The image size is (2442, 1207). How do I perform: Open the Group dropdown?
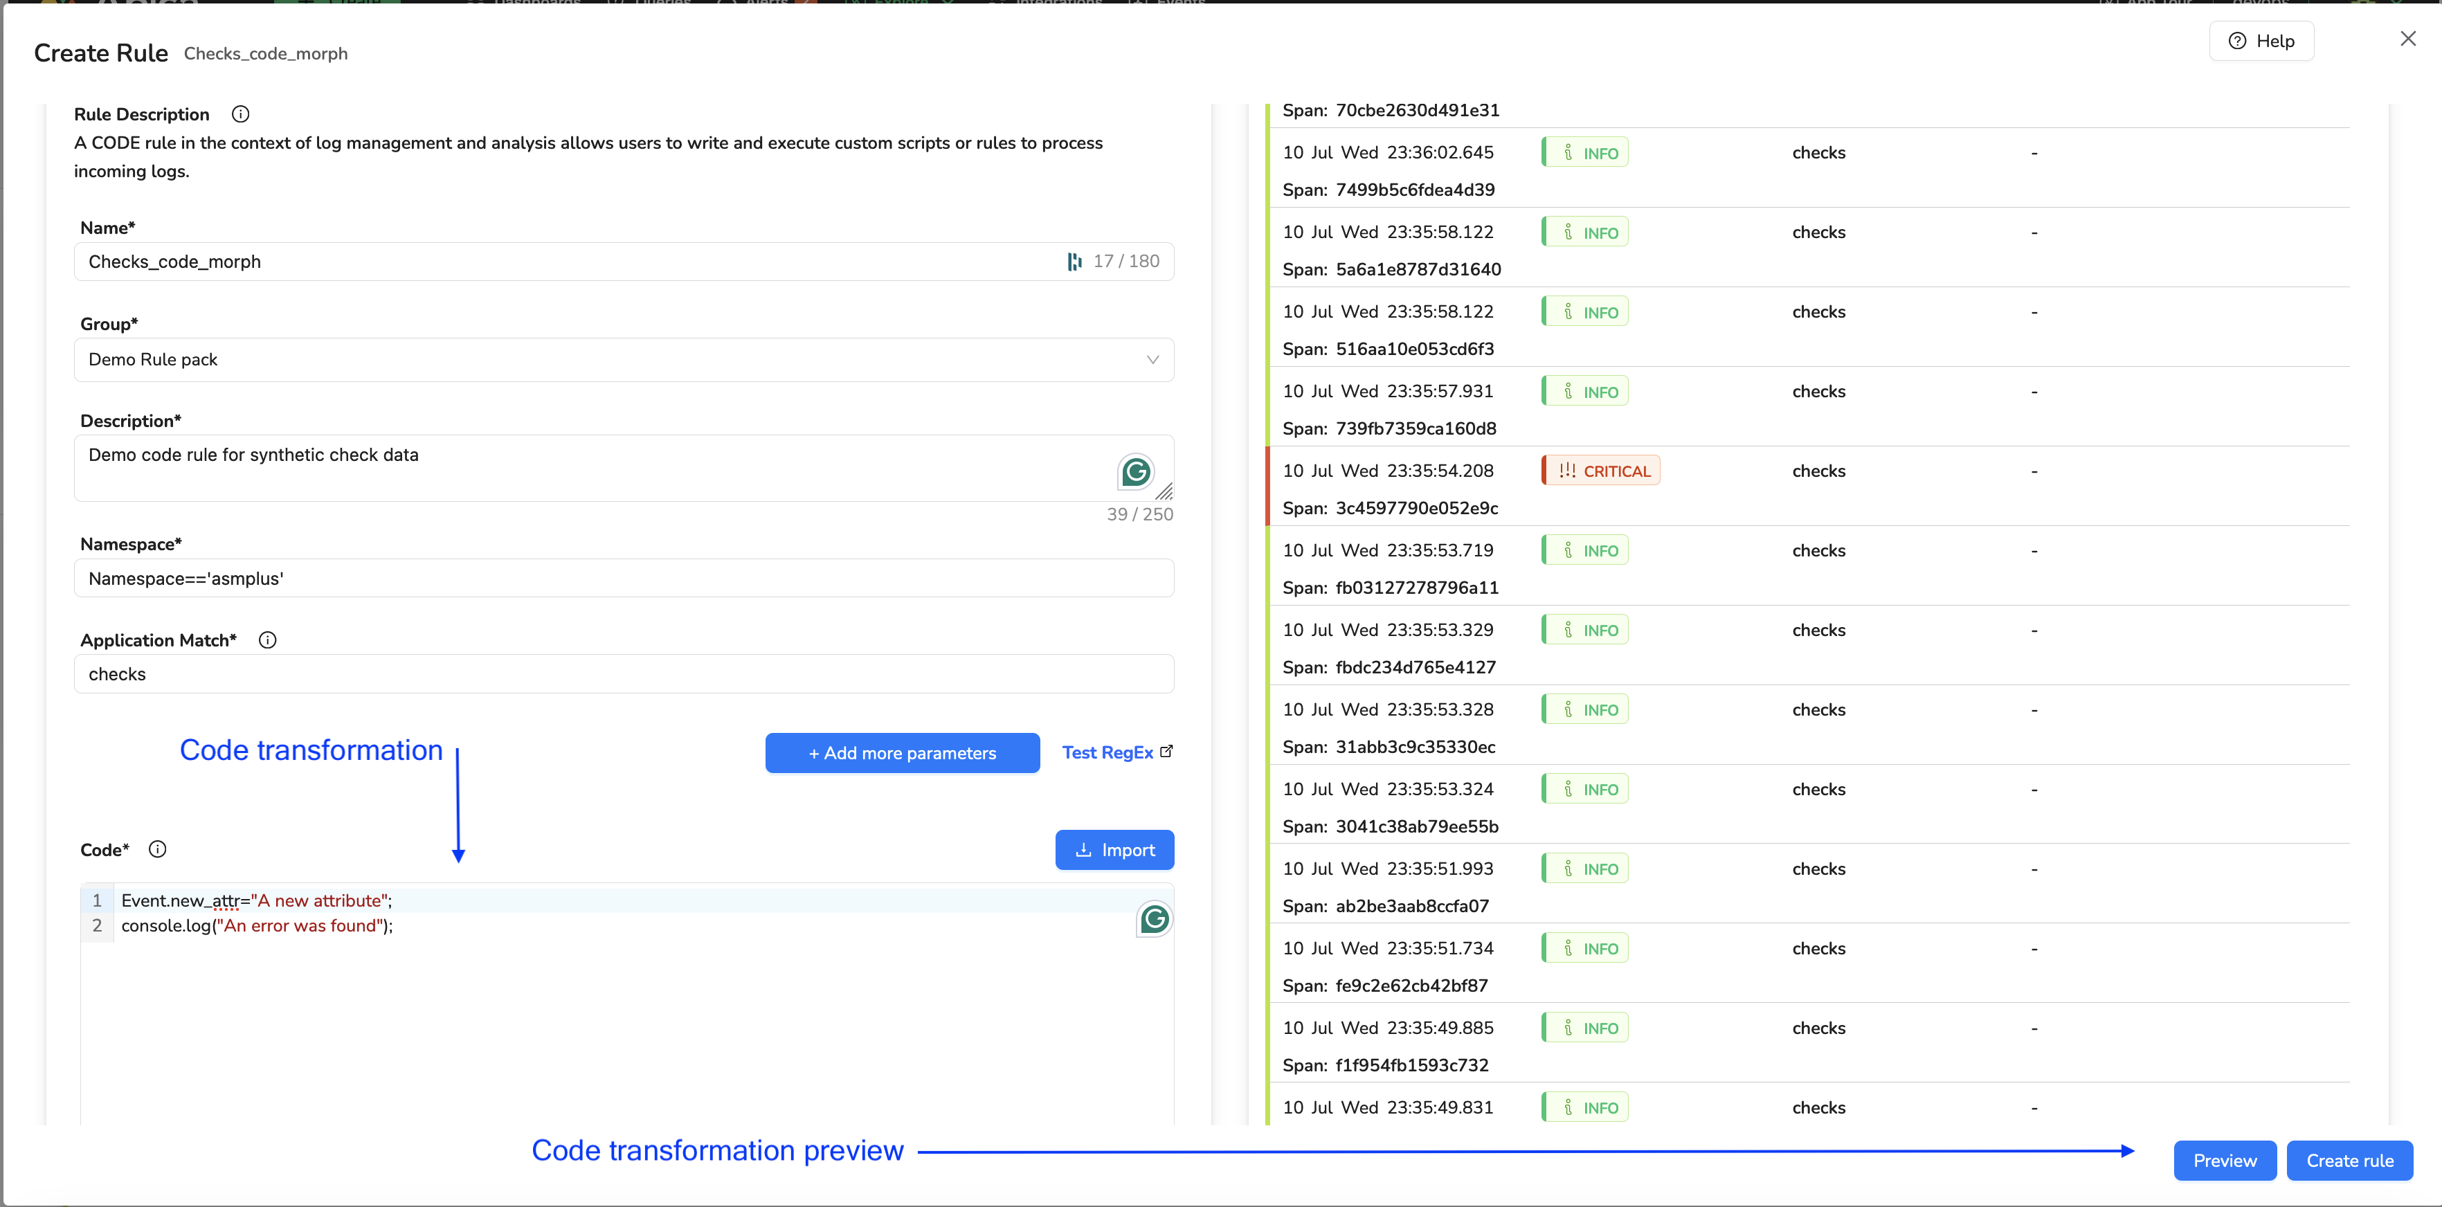point(623,361)
